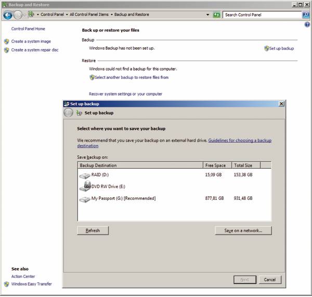Click Create a system repair disc link

[x=35, y=50]
